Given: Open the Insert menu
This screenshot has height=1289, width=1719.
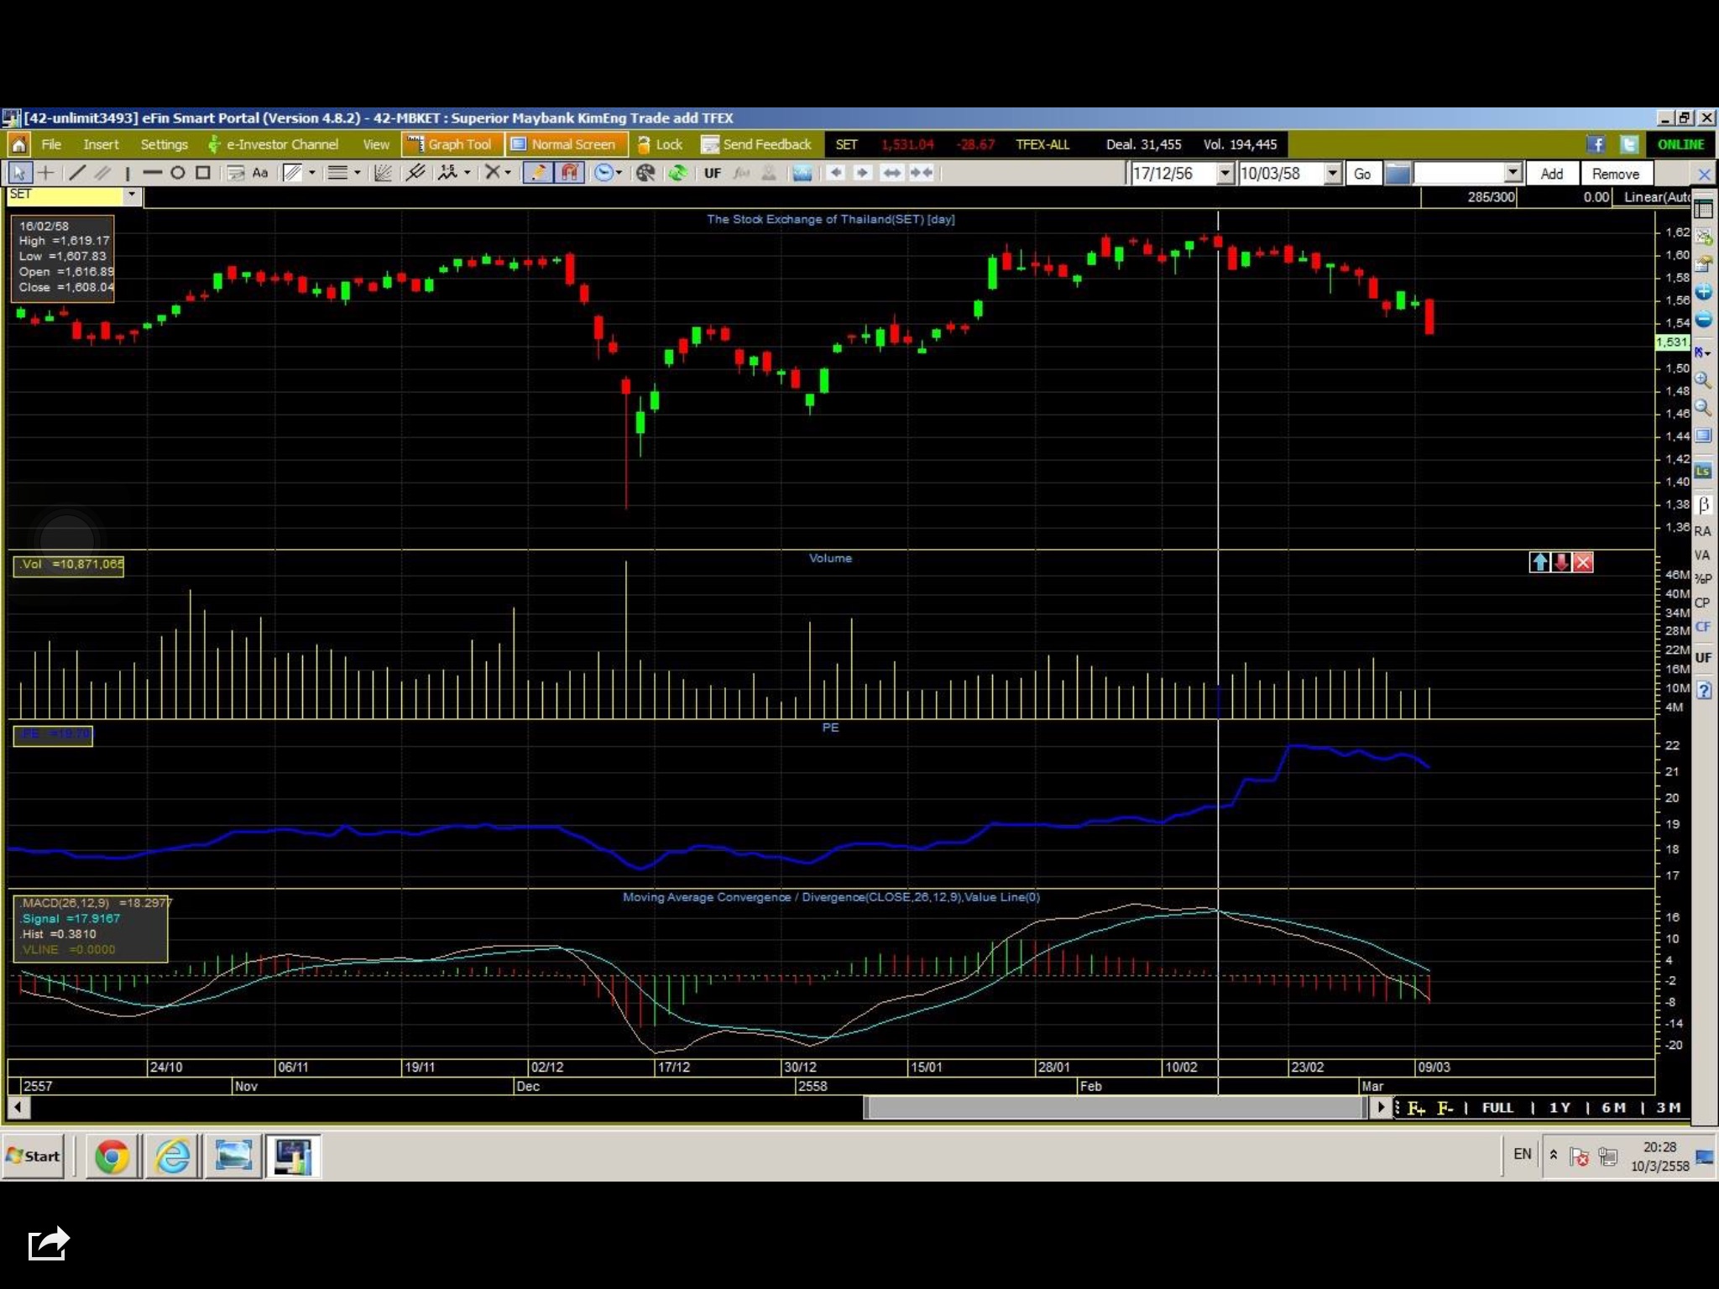Looking at the screenshot, I should pyautogui.click(x=101, y=144).
